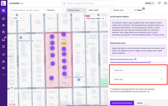Open the inbox icon with the red badge

click(3, 40)
